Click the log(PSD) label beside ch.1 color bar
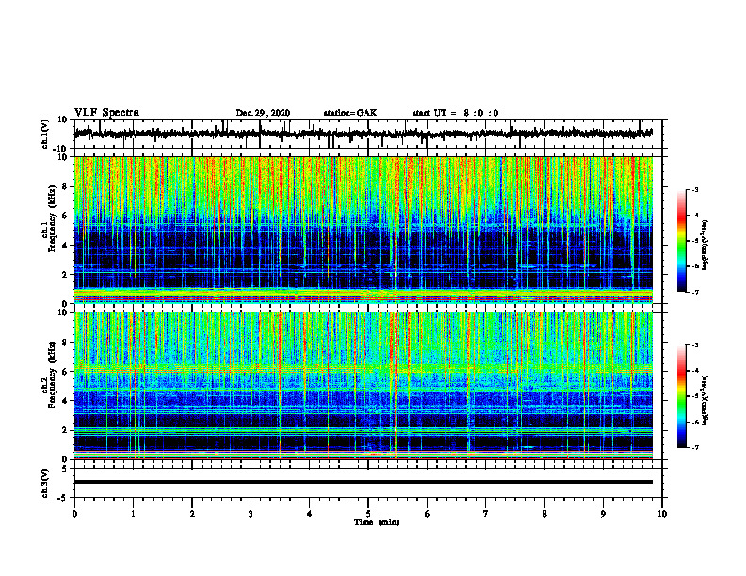The image size is (746, 576). pyautogui.click(x=705, y=245)
